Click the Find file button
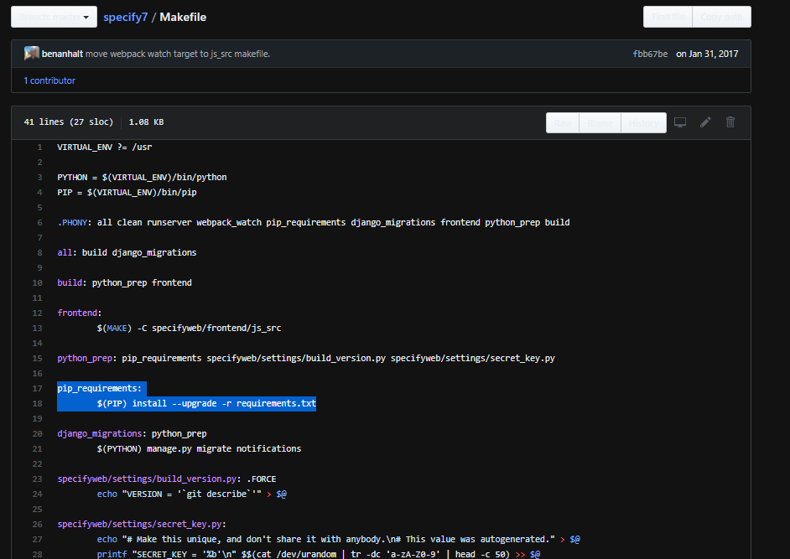790x559 pixels. (668, 16)
